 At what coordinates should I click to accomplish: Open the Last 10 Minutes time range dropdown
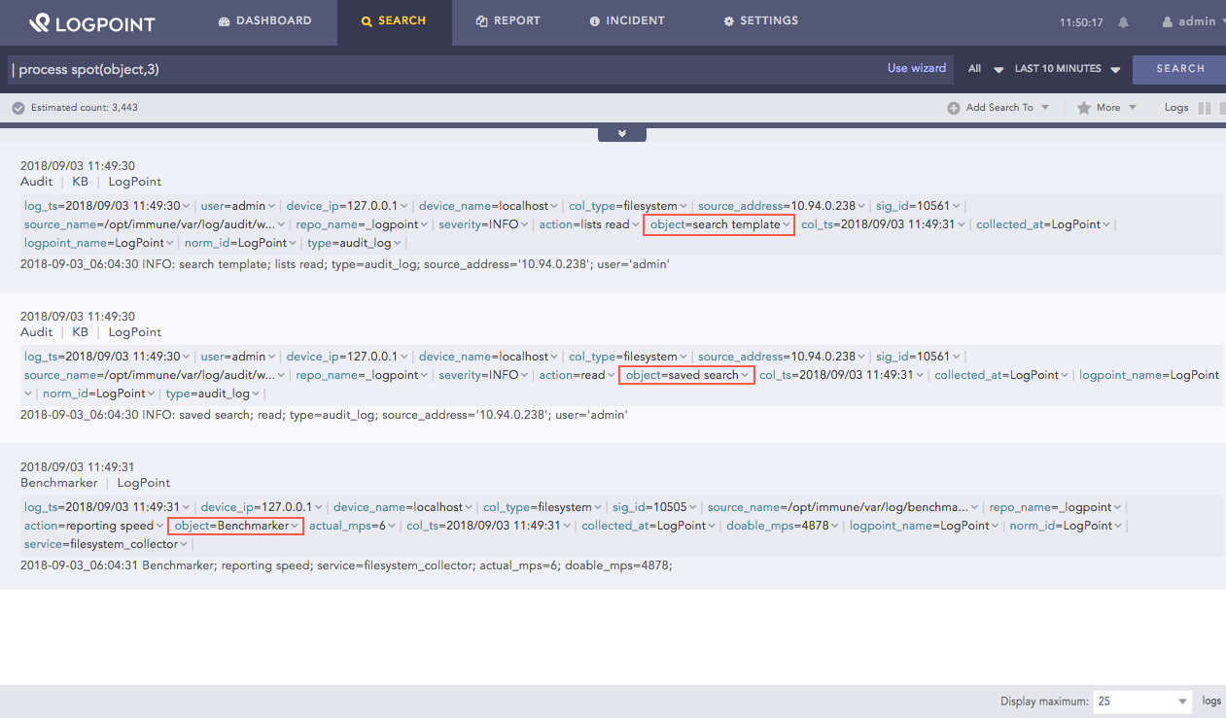1068,69
